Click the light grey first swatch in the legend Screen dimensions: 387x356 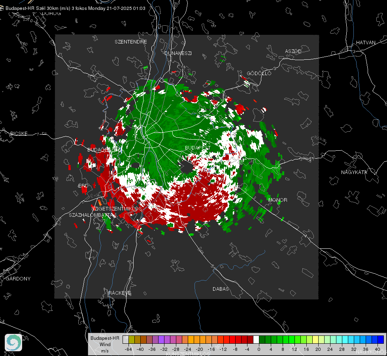pyautogui.click(x=126, y=339)
